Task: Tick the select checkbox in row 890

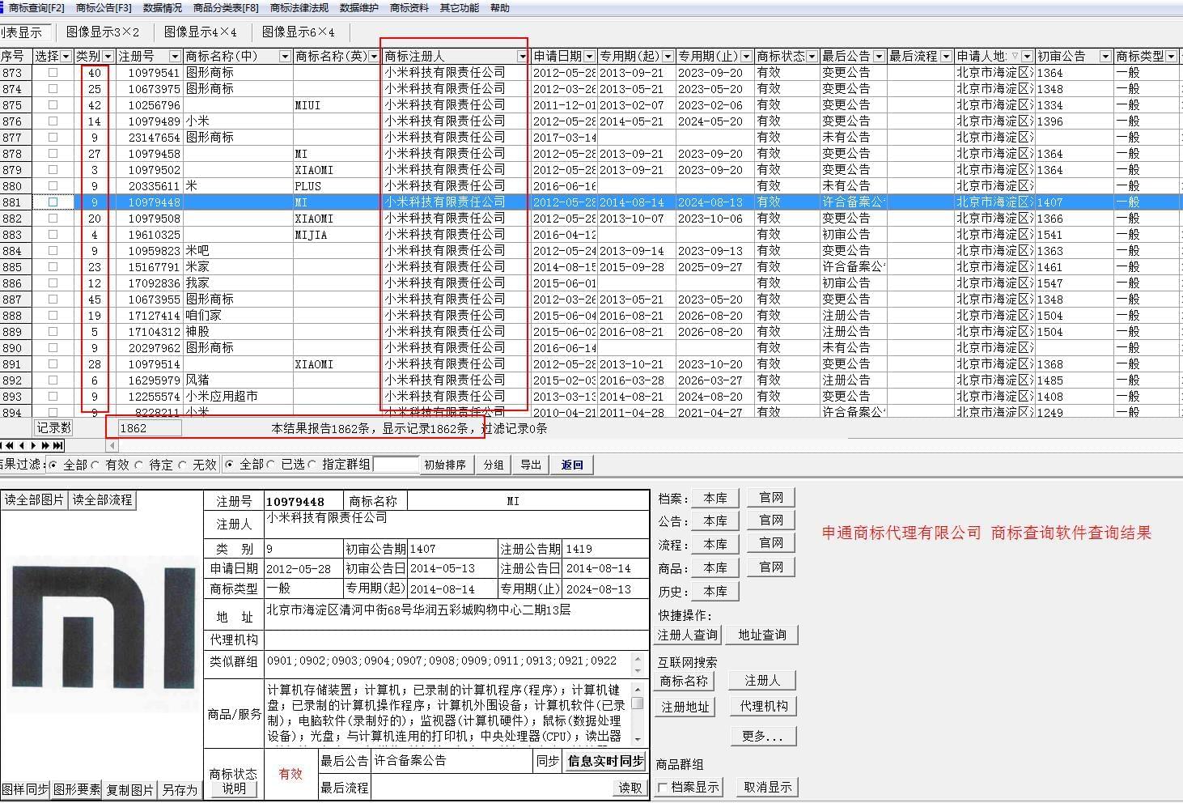Action: [x=53, y=347]
